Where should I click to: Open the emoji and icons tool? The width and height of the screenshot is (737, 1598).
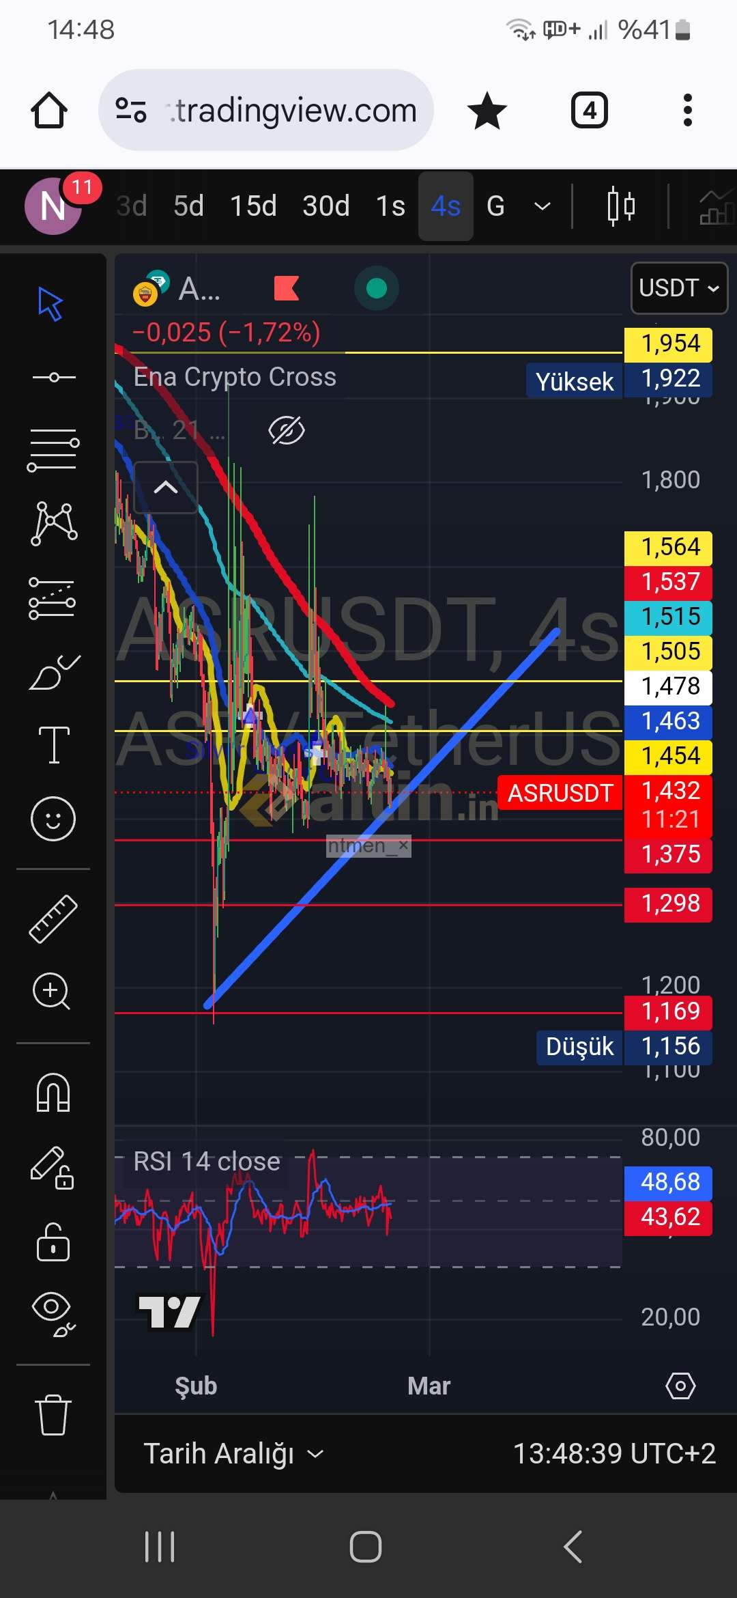tap(53, 819)
